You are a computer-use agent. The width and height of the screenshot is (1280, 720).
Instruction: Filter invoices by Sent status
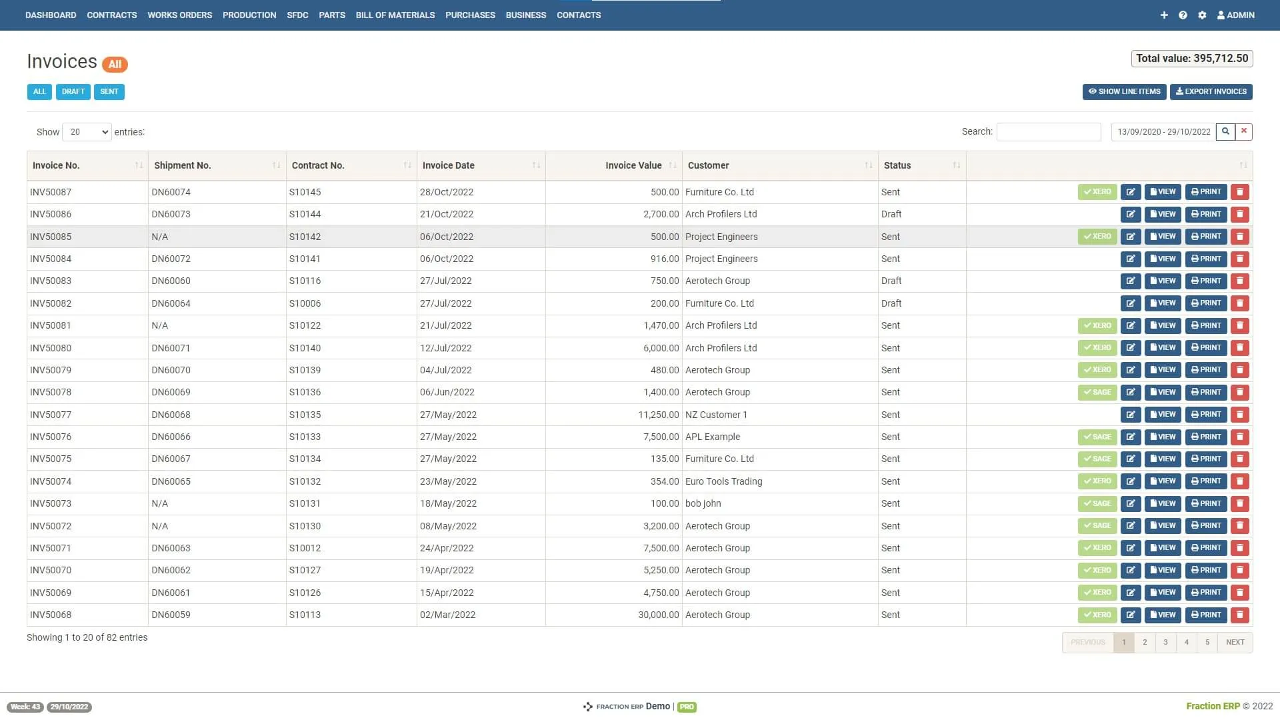(109, 92)
